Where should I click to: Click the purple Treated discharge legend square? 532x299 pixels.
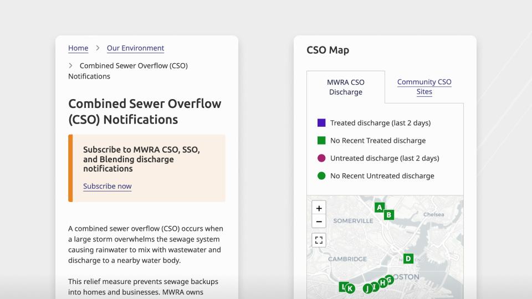tap(321, 123)
